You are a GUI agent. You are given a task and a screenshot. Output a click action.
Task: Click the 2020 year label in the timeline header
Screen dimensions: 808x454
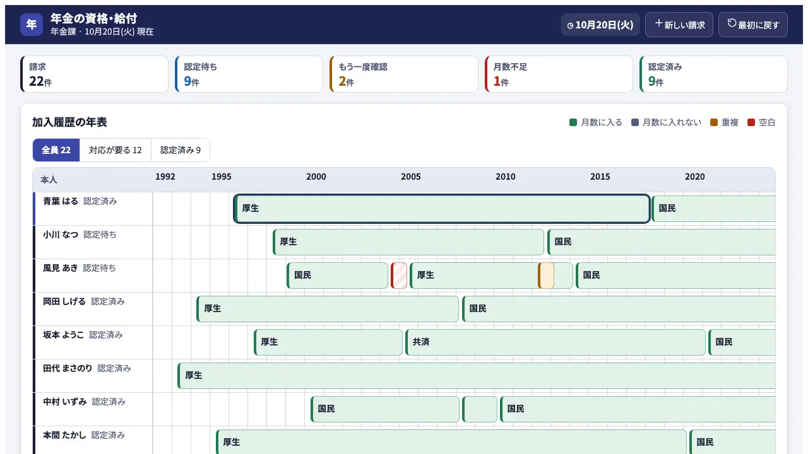tap(695, 177)
